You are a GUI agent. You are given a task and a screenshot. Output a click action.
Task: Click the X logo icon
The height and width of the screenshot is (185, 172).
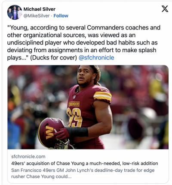click(x=165, y=9)
